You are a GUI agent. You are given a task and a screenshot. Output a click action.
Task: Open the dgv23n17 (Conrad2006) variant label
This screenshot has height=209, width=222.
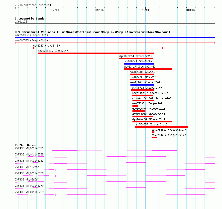coord(140,67)
